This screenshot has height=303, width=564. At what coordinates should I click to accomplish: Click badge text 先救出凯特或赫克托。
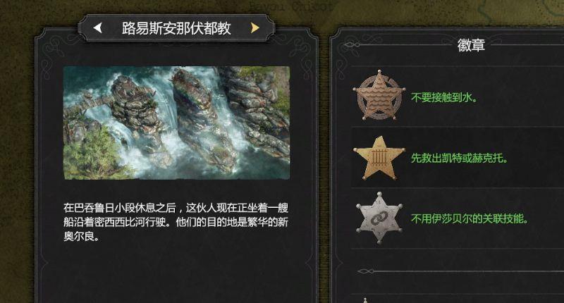point(460,158)
